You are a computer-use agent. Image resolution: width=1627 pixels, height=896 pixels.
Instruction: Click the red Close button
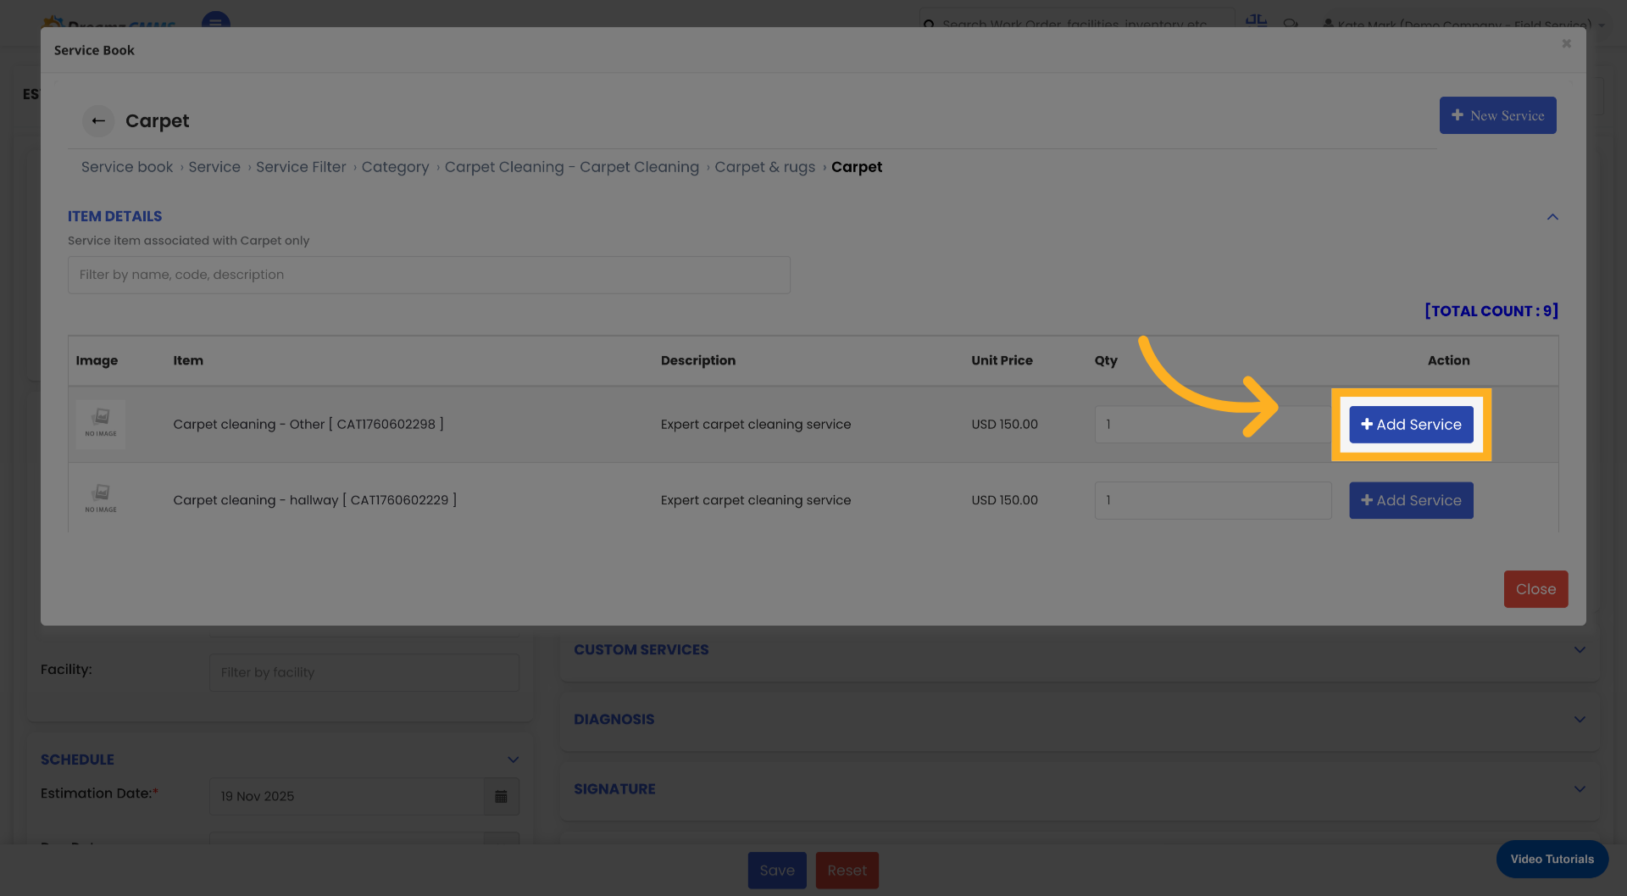pyautogui.click(x=1535, y=589)
